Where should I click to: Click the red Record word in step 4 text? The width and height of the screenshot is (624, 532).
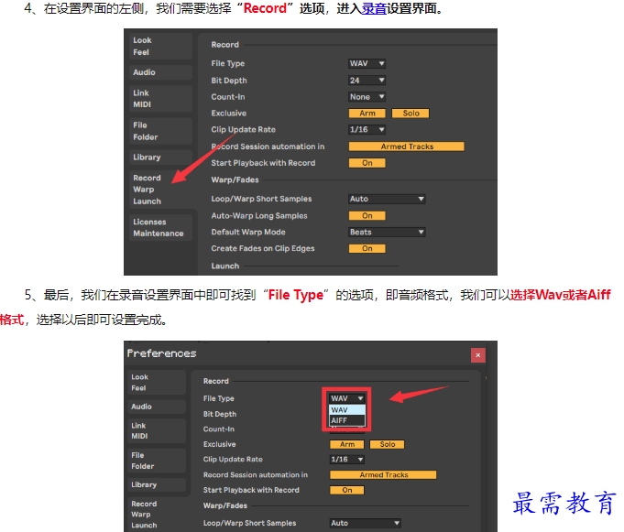point(265,8)
